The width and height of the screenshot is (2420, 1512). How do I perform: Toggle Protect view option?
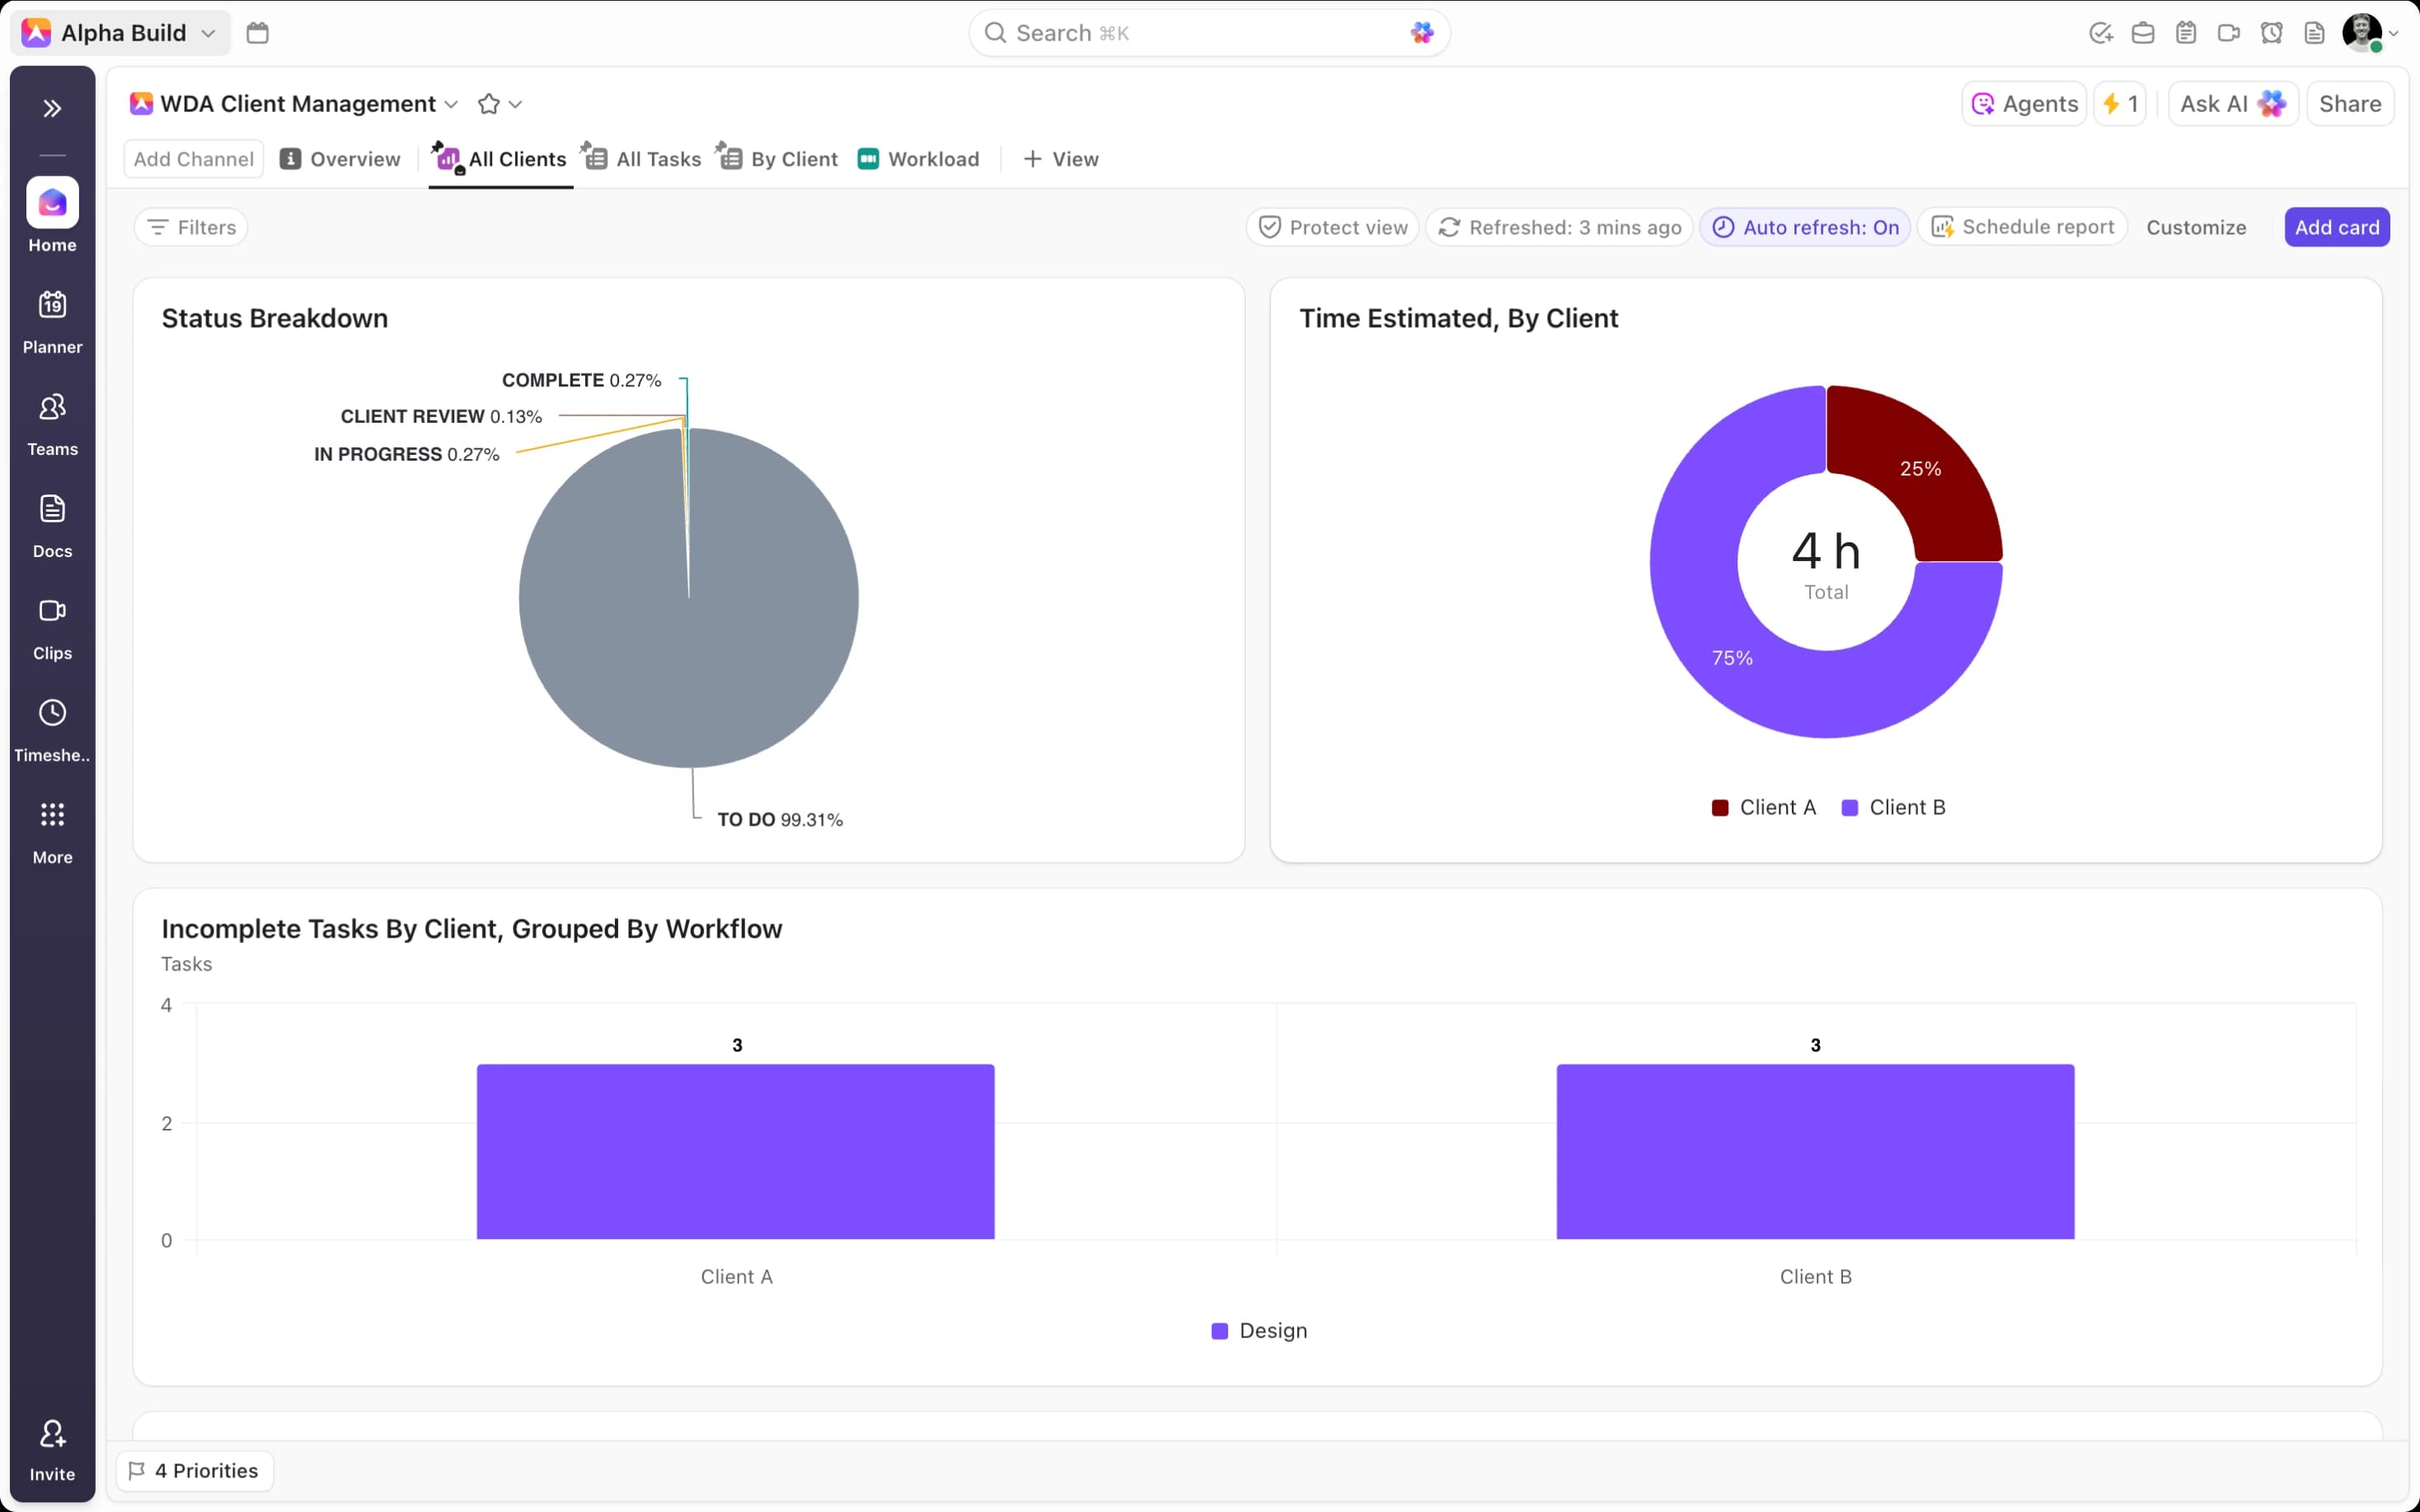1332,227
